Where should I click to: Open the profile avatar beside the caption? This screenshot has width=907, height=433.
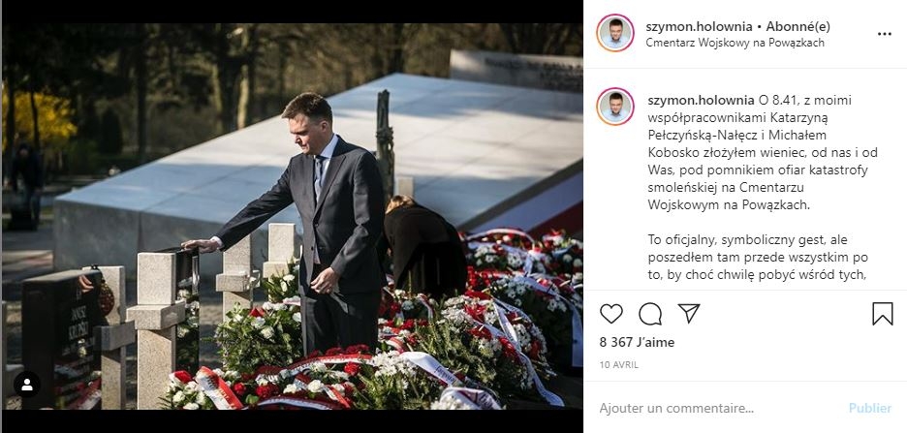pyautogui.click(x=615, y=107)
